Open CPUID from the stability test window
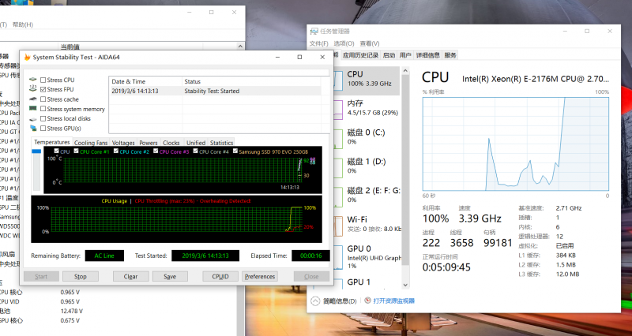 point(220,276)
